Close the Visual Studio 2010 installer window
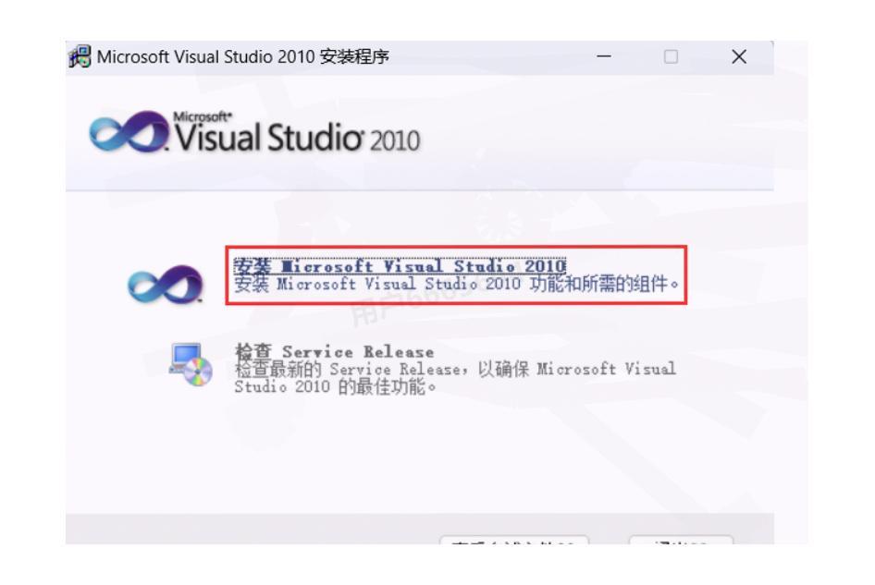 click(x=738, y=58)
